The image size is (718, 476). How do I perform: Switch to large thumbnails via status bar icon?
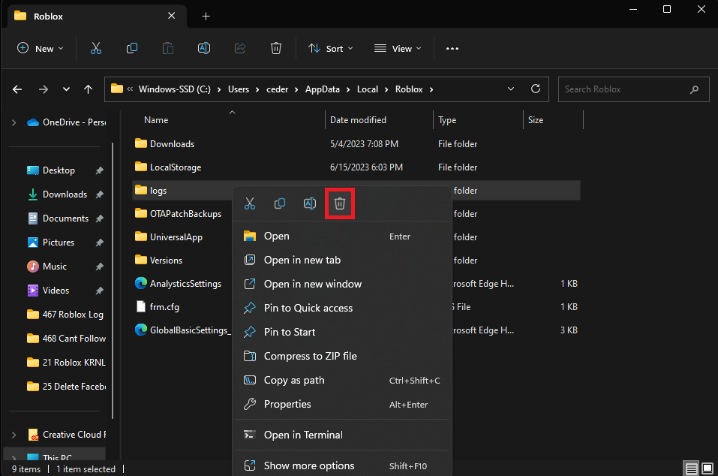coord(707,468)
